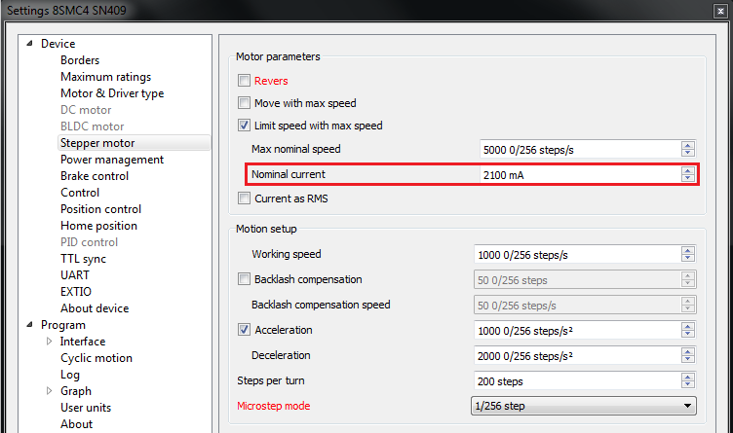Increase Working speed using spinner up arrow
Image resolution: width=733 pixels, height=433 pixels.
(687, 250)
